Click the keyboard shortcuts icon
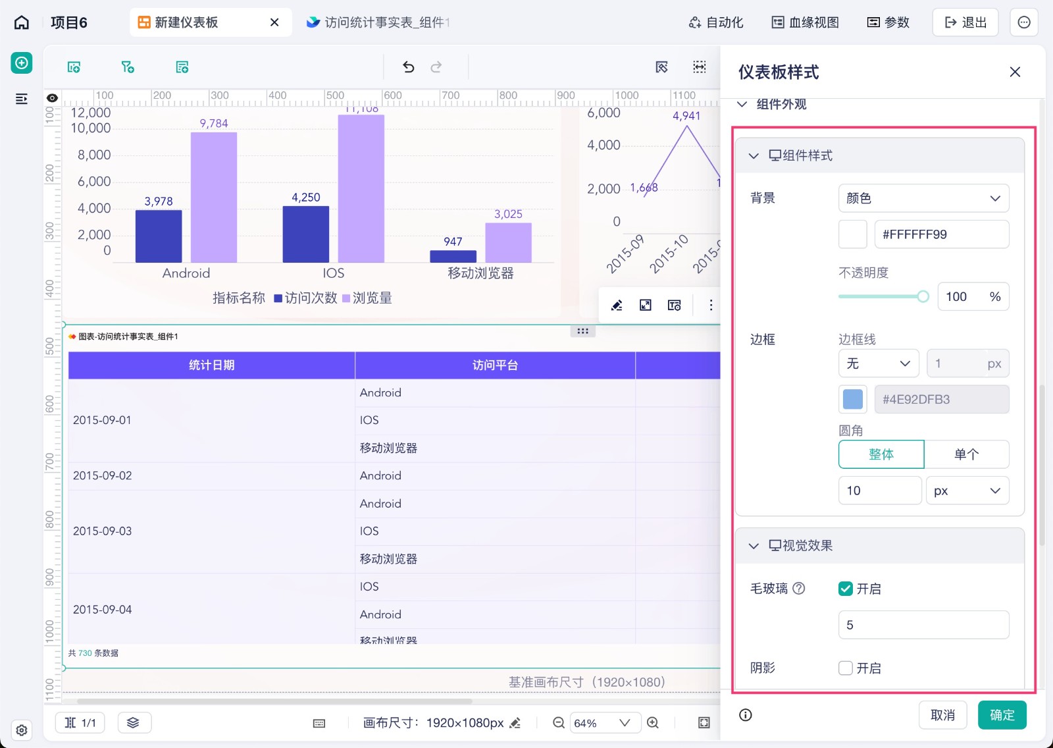This screenshot has height=748, width=1053. click(319, 723)
